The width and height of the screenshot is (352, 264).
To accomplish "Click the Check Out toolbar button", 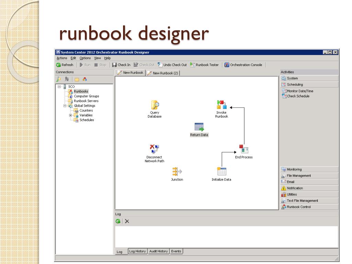I will pyautogui.click(x=144, y=65).
